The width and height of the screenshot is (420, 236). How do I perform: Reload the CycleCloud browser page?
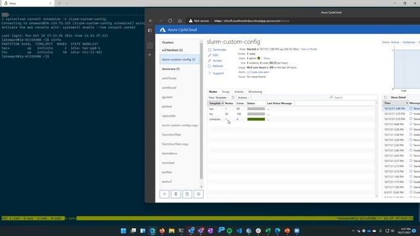tap(170, 20)
